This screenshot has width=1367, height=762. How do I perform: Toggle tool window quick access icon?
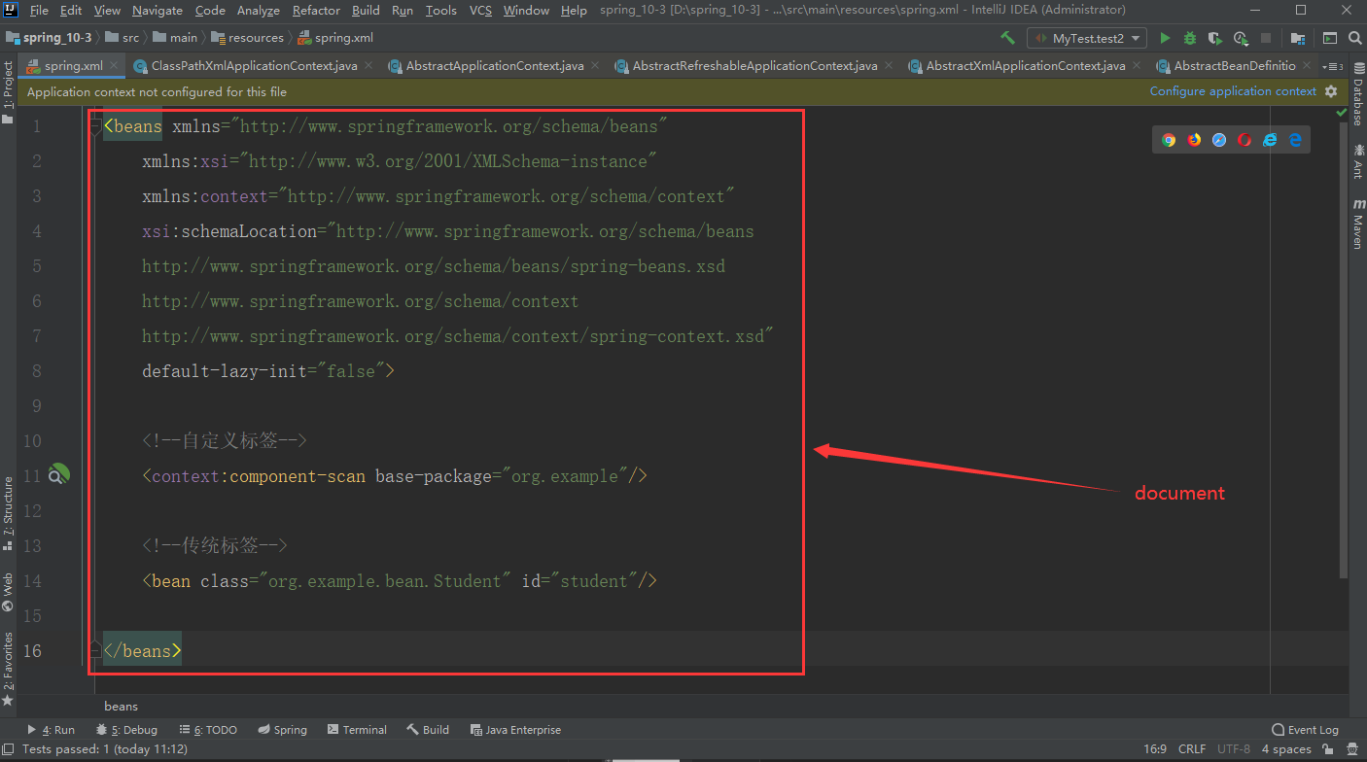(8, 749)
